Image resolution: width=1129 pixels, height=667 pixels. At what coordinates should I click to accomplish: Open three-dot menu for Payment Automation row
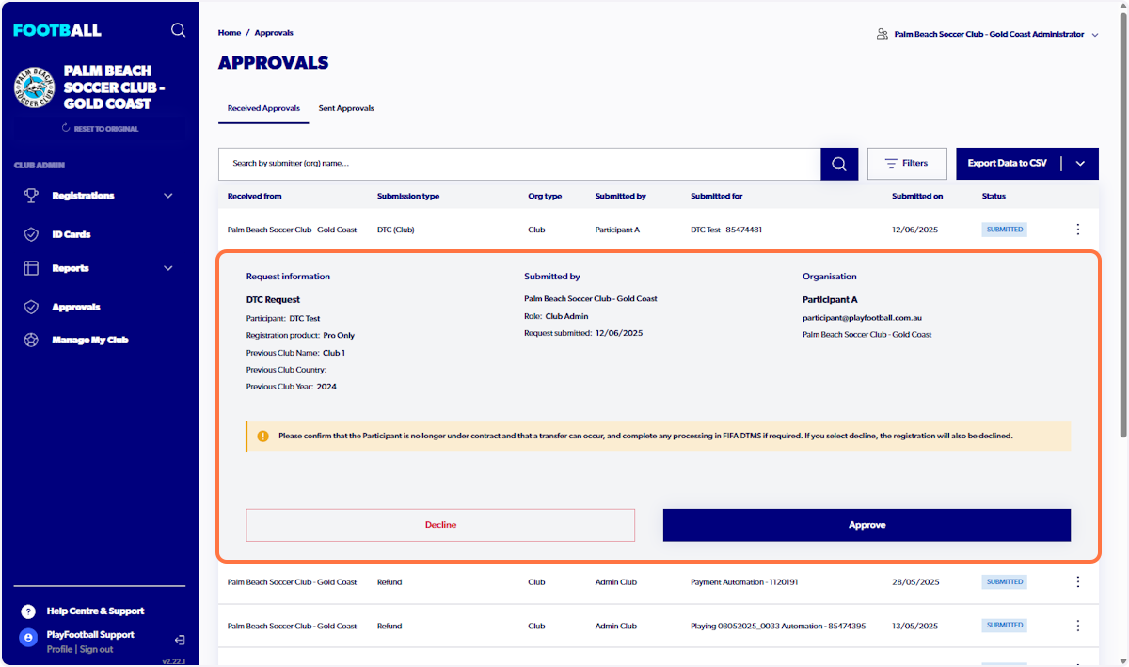click(x=1078, y=582)
